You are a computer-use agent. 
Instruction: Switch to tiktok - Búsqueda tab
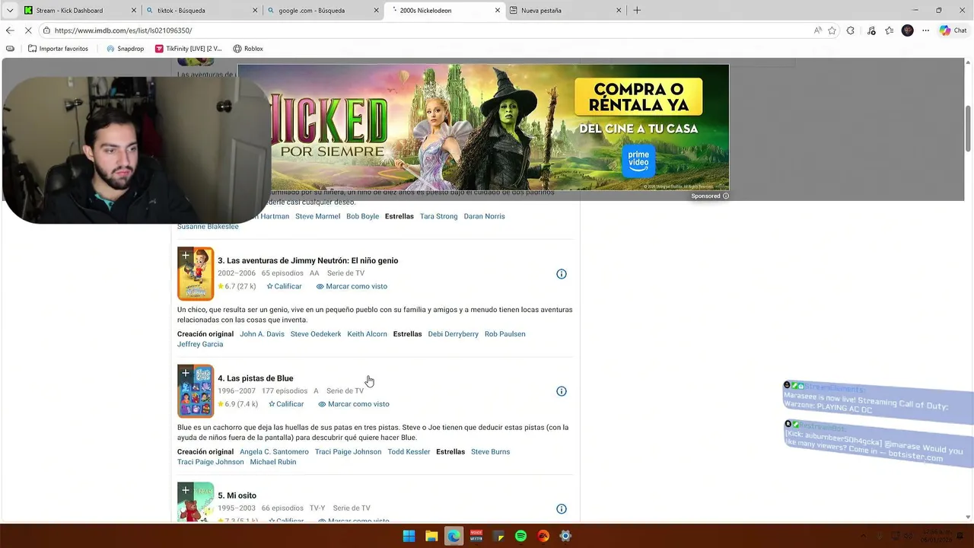(x=202, y=10)
